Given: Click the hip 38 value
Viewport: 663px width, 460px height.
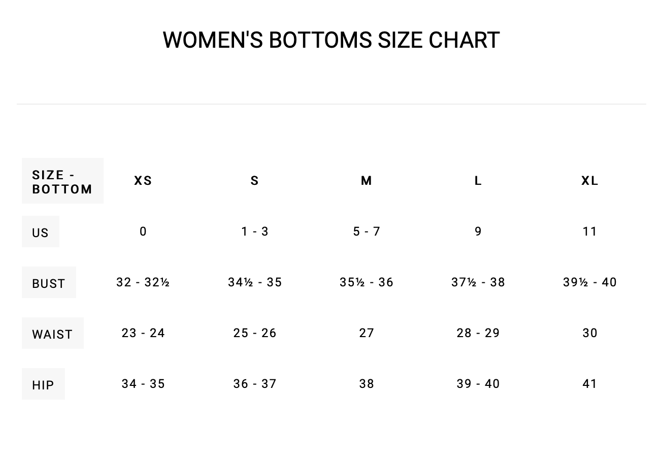Looking at the screenshot, I should (367, 384).
